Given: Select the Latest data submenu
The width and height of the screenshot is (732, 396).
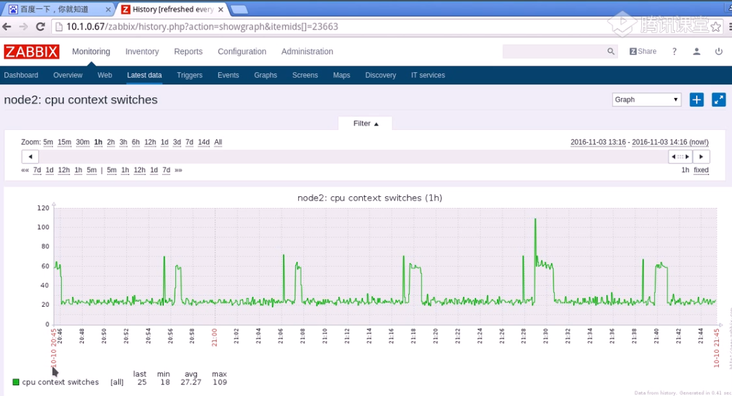Looking at the screenshot, I should pyautogui.click(x=144, y=75).
